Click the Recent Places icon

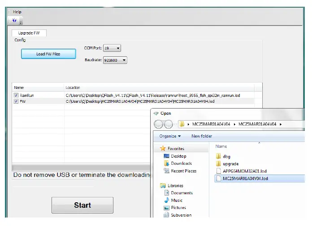tap(166, 171)
